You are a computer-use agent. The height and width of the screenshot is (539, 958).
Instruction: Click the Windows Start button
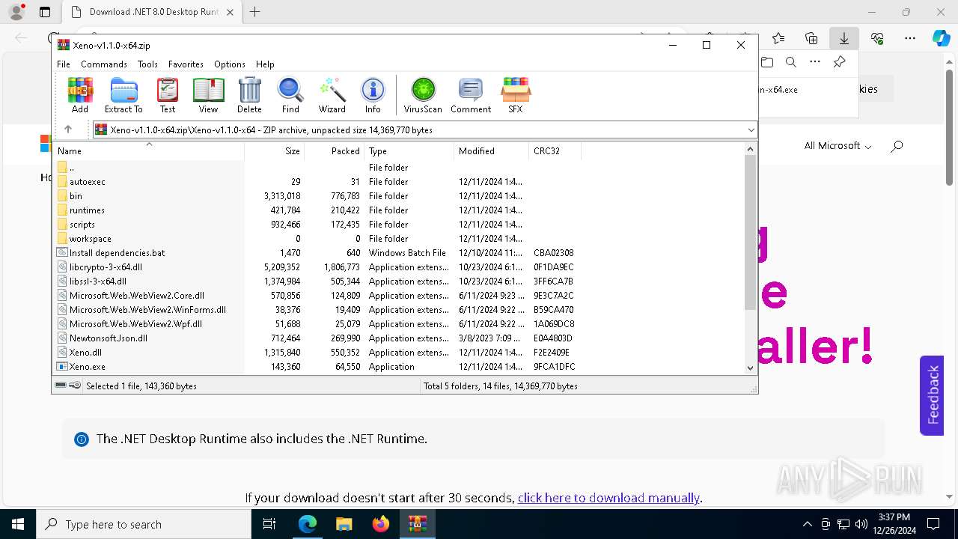(18, 524)
